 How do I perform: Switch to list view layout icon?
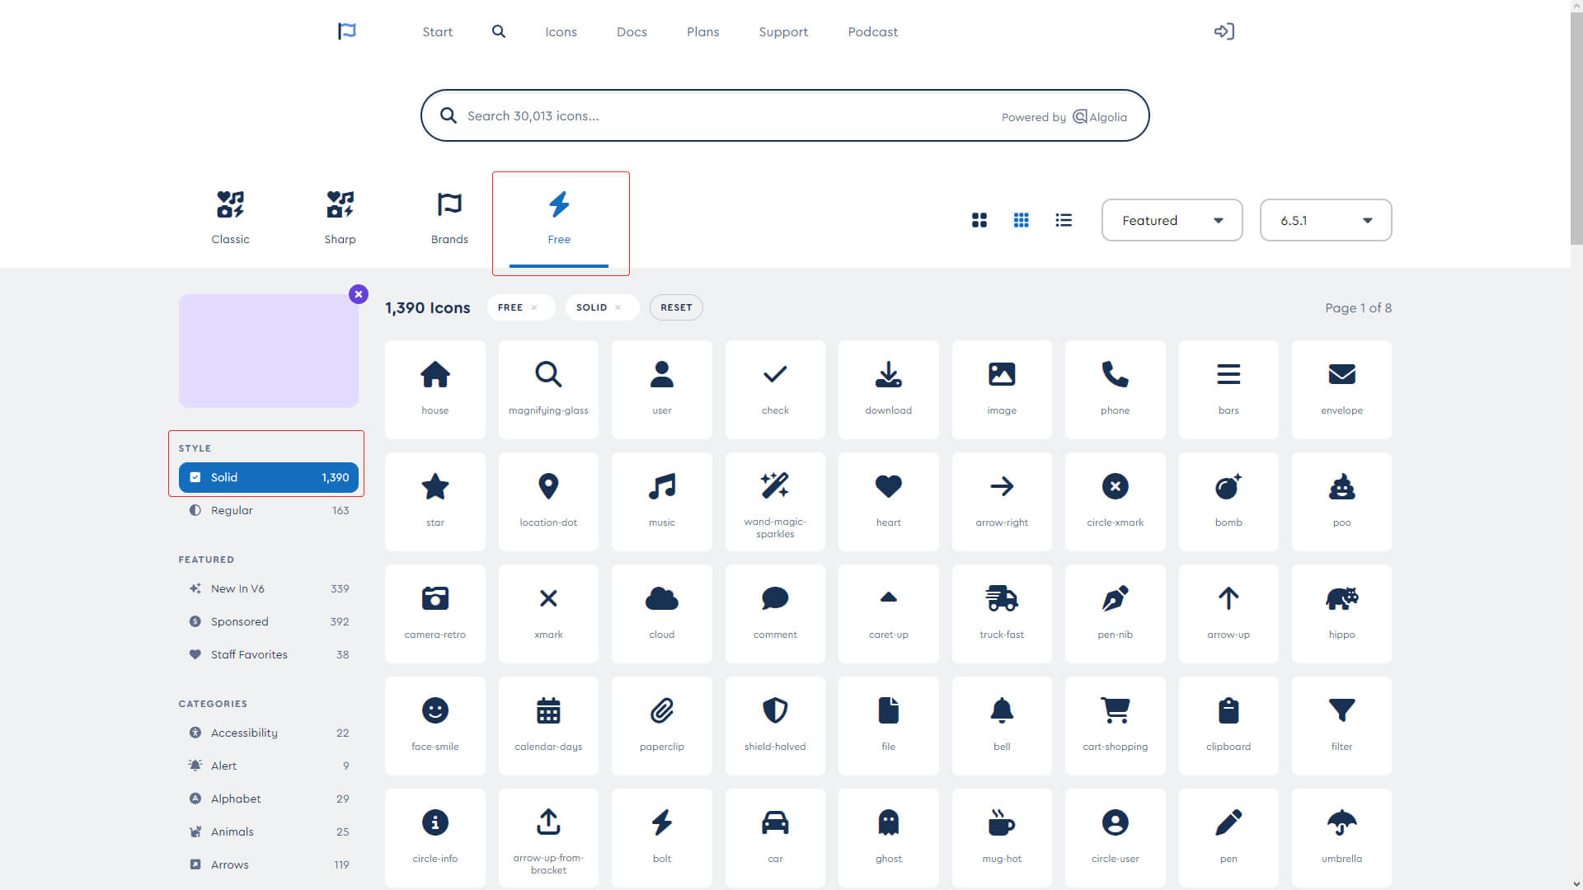tap(1064, 220)
